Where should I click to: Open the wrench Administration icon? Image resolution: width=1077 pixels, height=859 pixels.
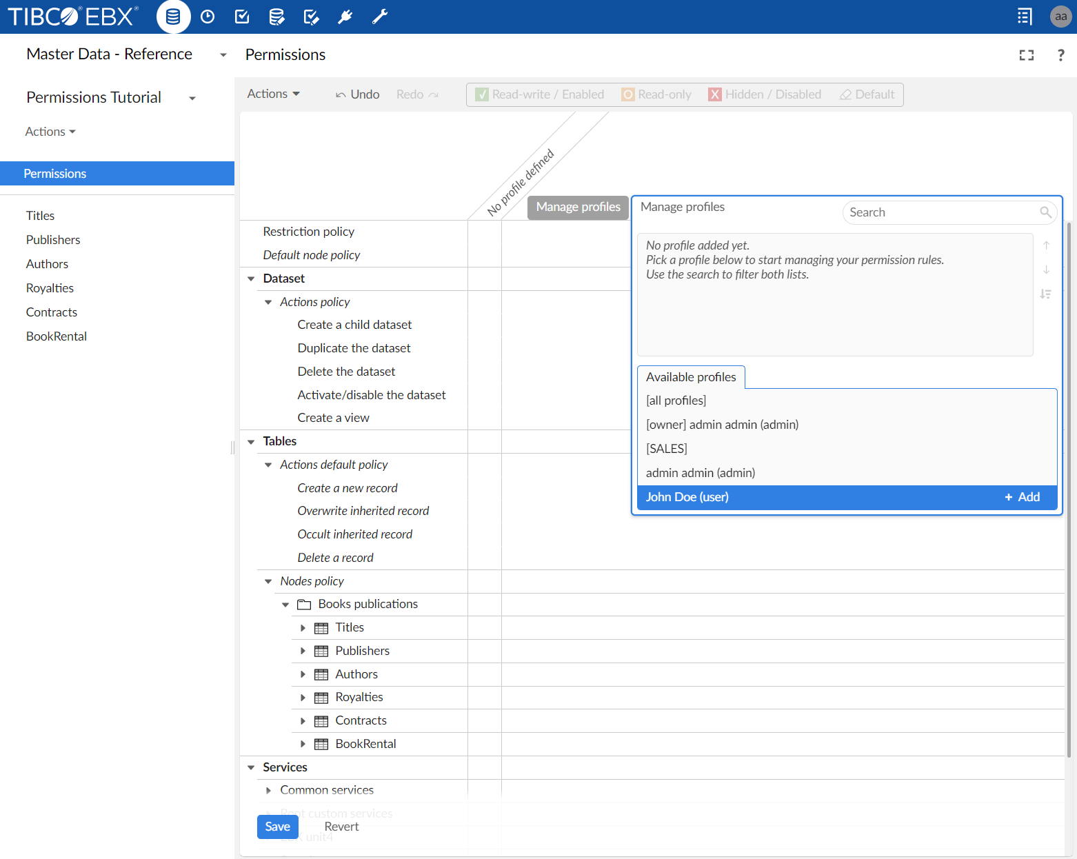pos(380,17)
